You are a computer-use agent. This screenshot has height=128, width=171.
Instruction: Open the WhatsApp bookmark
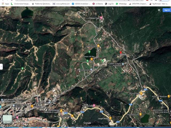click(x=121, y=4)
